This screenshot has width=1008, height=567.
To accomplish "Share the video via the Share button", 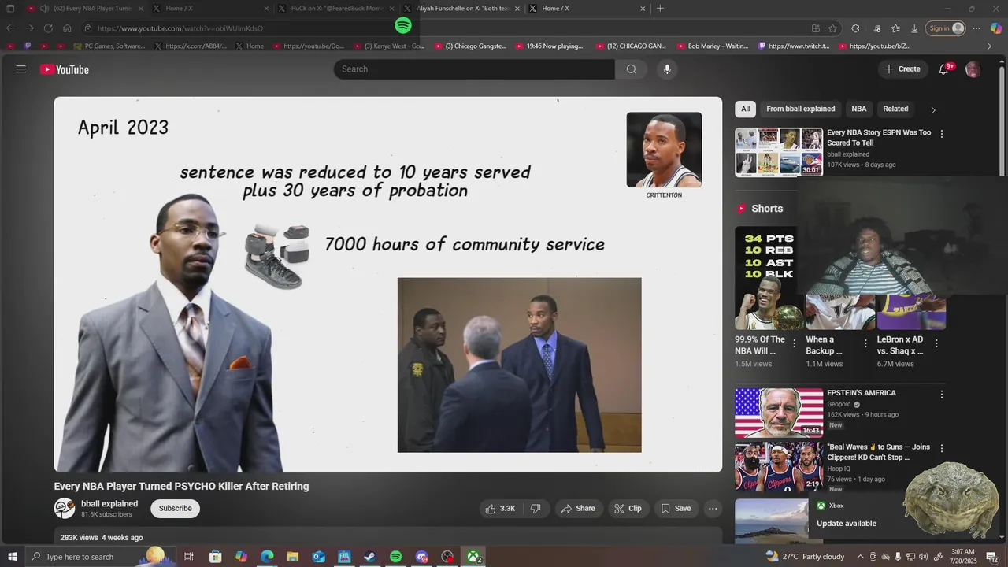I will coord(578,509).
